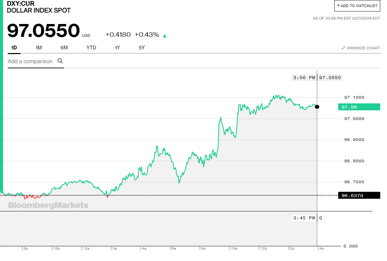This screenshot has width=387, height=261.
Task: Click the minimize chart arrows icon
Action: 343,48
